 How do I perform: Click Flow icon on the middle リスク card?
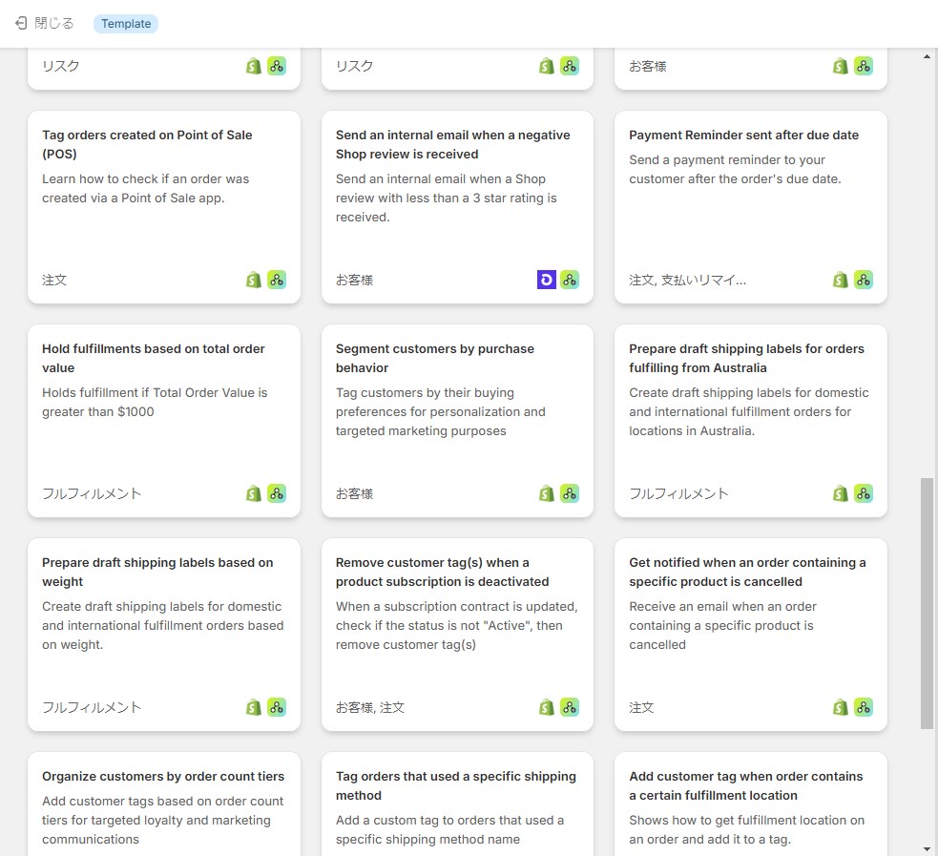[570, 66]
